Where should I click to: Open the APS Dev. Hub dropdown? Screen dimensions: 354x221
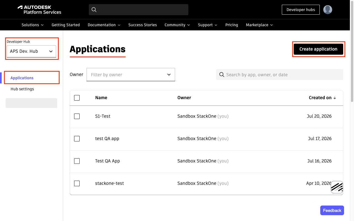coord(31,51)
